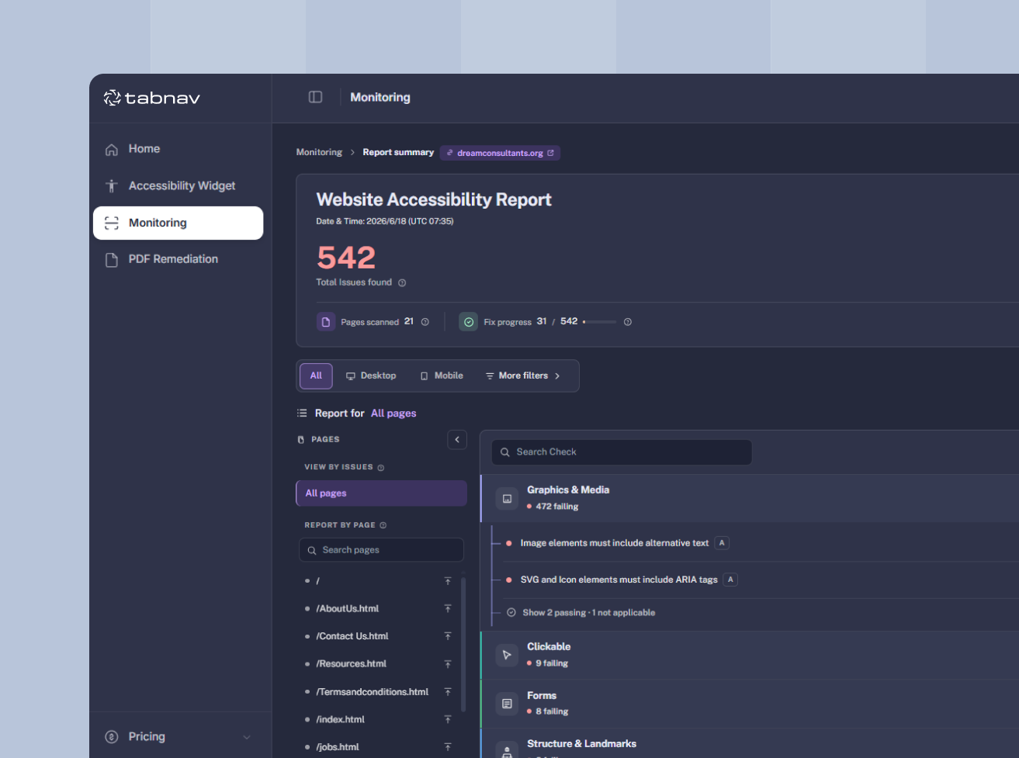This screenshot has height=758, width=1019.
Task: Click info icon next to Pages scanned
Action: (x=425, y=322)
